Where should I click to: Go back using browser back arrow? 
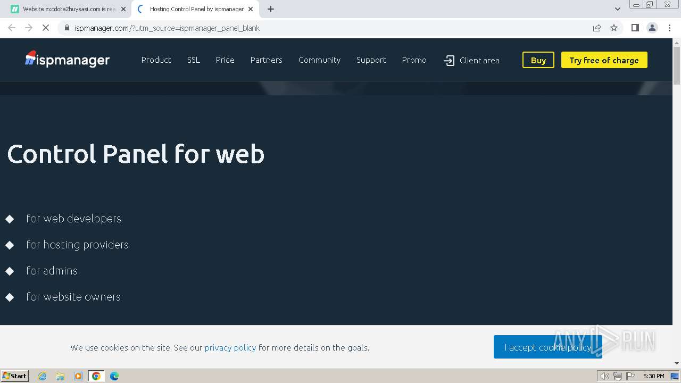tap(12, 28)
